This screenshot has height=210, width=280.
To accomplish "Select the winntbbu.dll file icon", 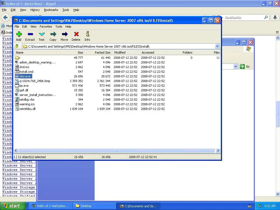I will point(17,109).
